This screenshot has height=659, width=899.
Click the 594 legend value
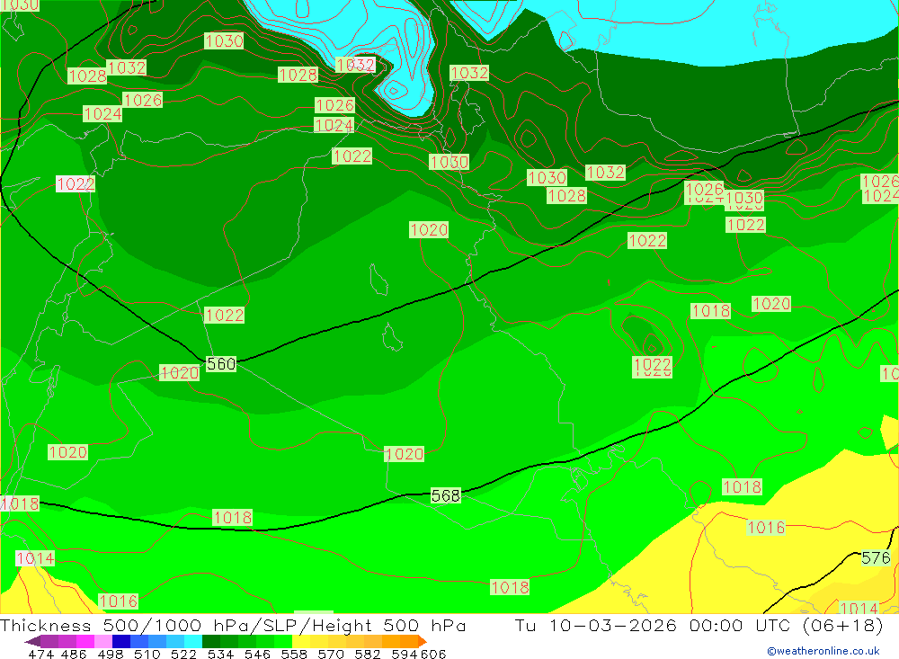405,654
